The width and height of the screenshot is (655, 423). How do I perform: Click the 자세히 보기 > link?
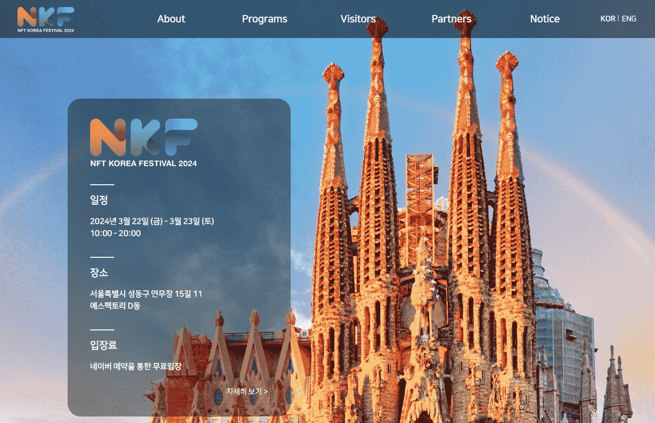pos(247,391)
